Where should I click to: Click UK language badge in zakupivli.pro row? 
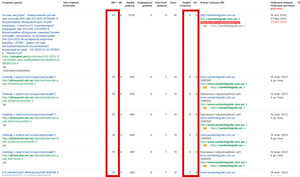click(x=4, y=67)
